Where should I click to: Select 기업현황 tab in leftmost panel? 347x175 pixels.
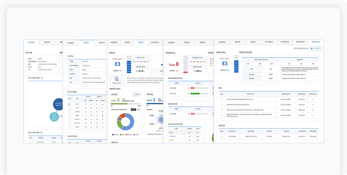[x=32, y=42]
